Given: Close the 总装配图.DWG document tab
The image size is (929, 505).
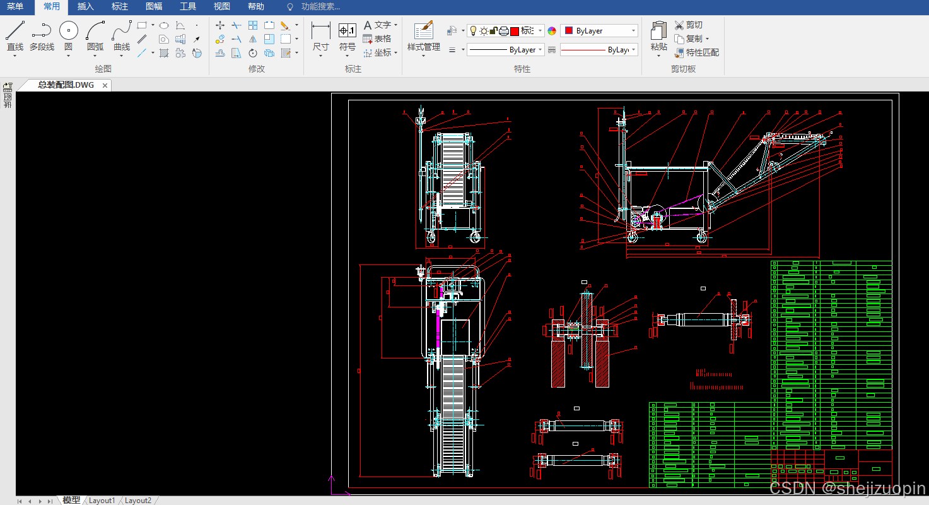Looking at the screenshot, I should 105,85.
